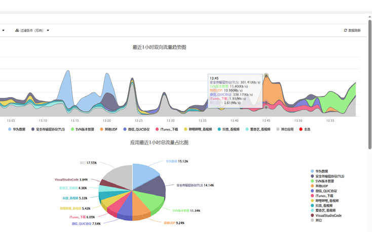
Task: Click 其它应用 legend item under trend chart
Action: [x=278, y=129]
